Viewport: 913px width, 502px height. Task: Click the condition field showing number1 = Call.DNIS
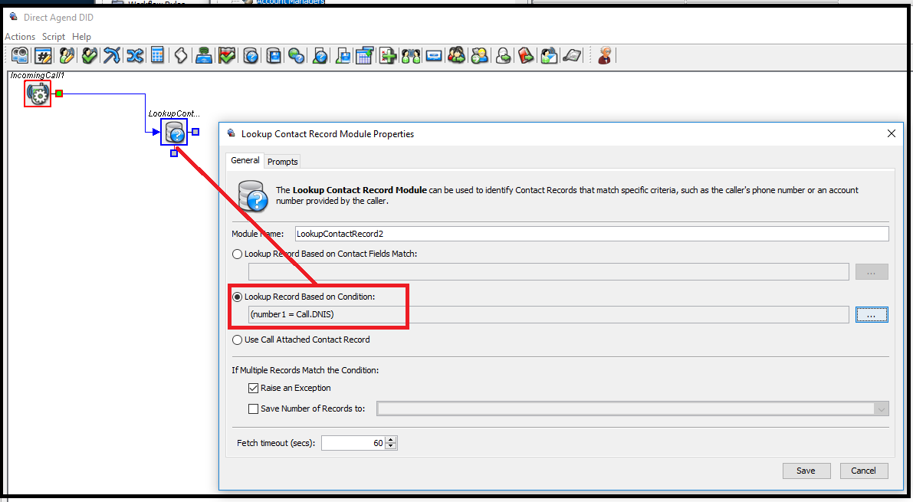549,314
